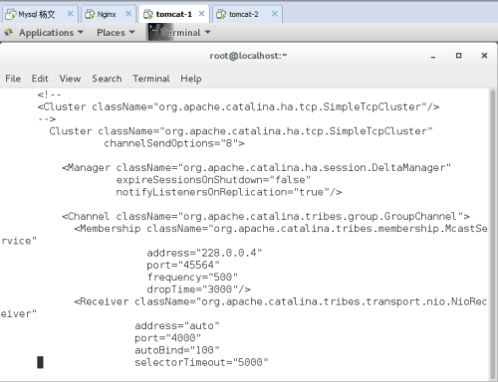Screen dimensions: 498x382
Task: Close the root@localhost terminal window
Action: tap(484, 56)
